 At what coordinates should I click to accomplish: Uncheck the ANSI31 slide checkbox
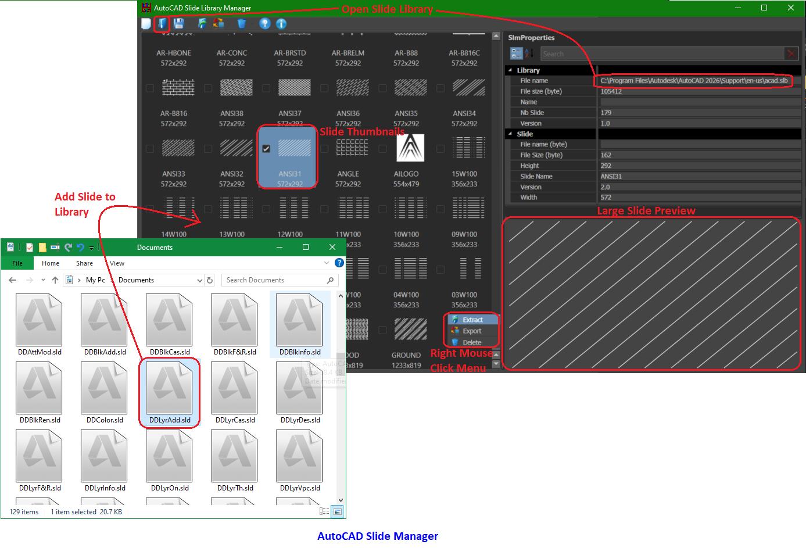[x=266, y=149]
